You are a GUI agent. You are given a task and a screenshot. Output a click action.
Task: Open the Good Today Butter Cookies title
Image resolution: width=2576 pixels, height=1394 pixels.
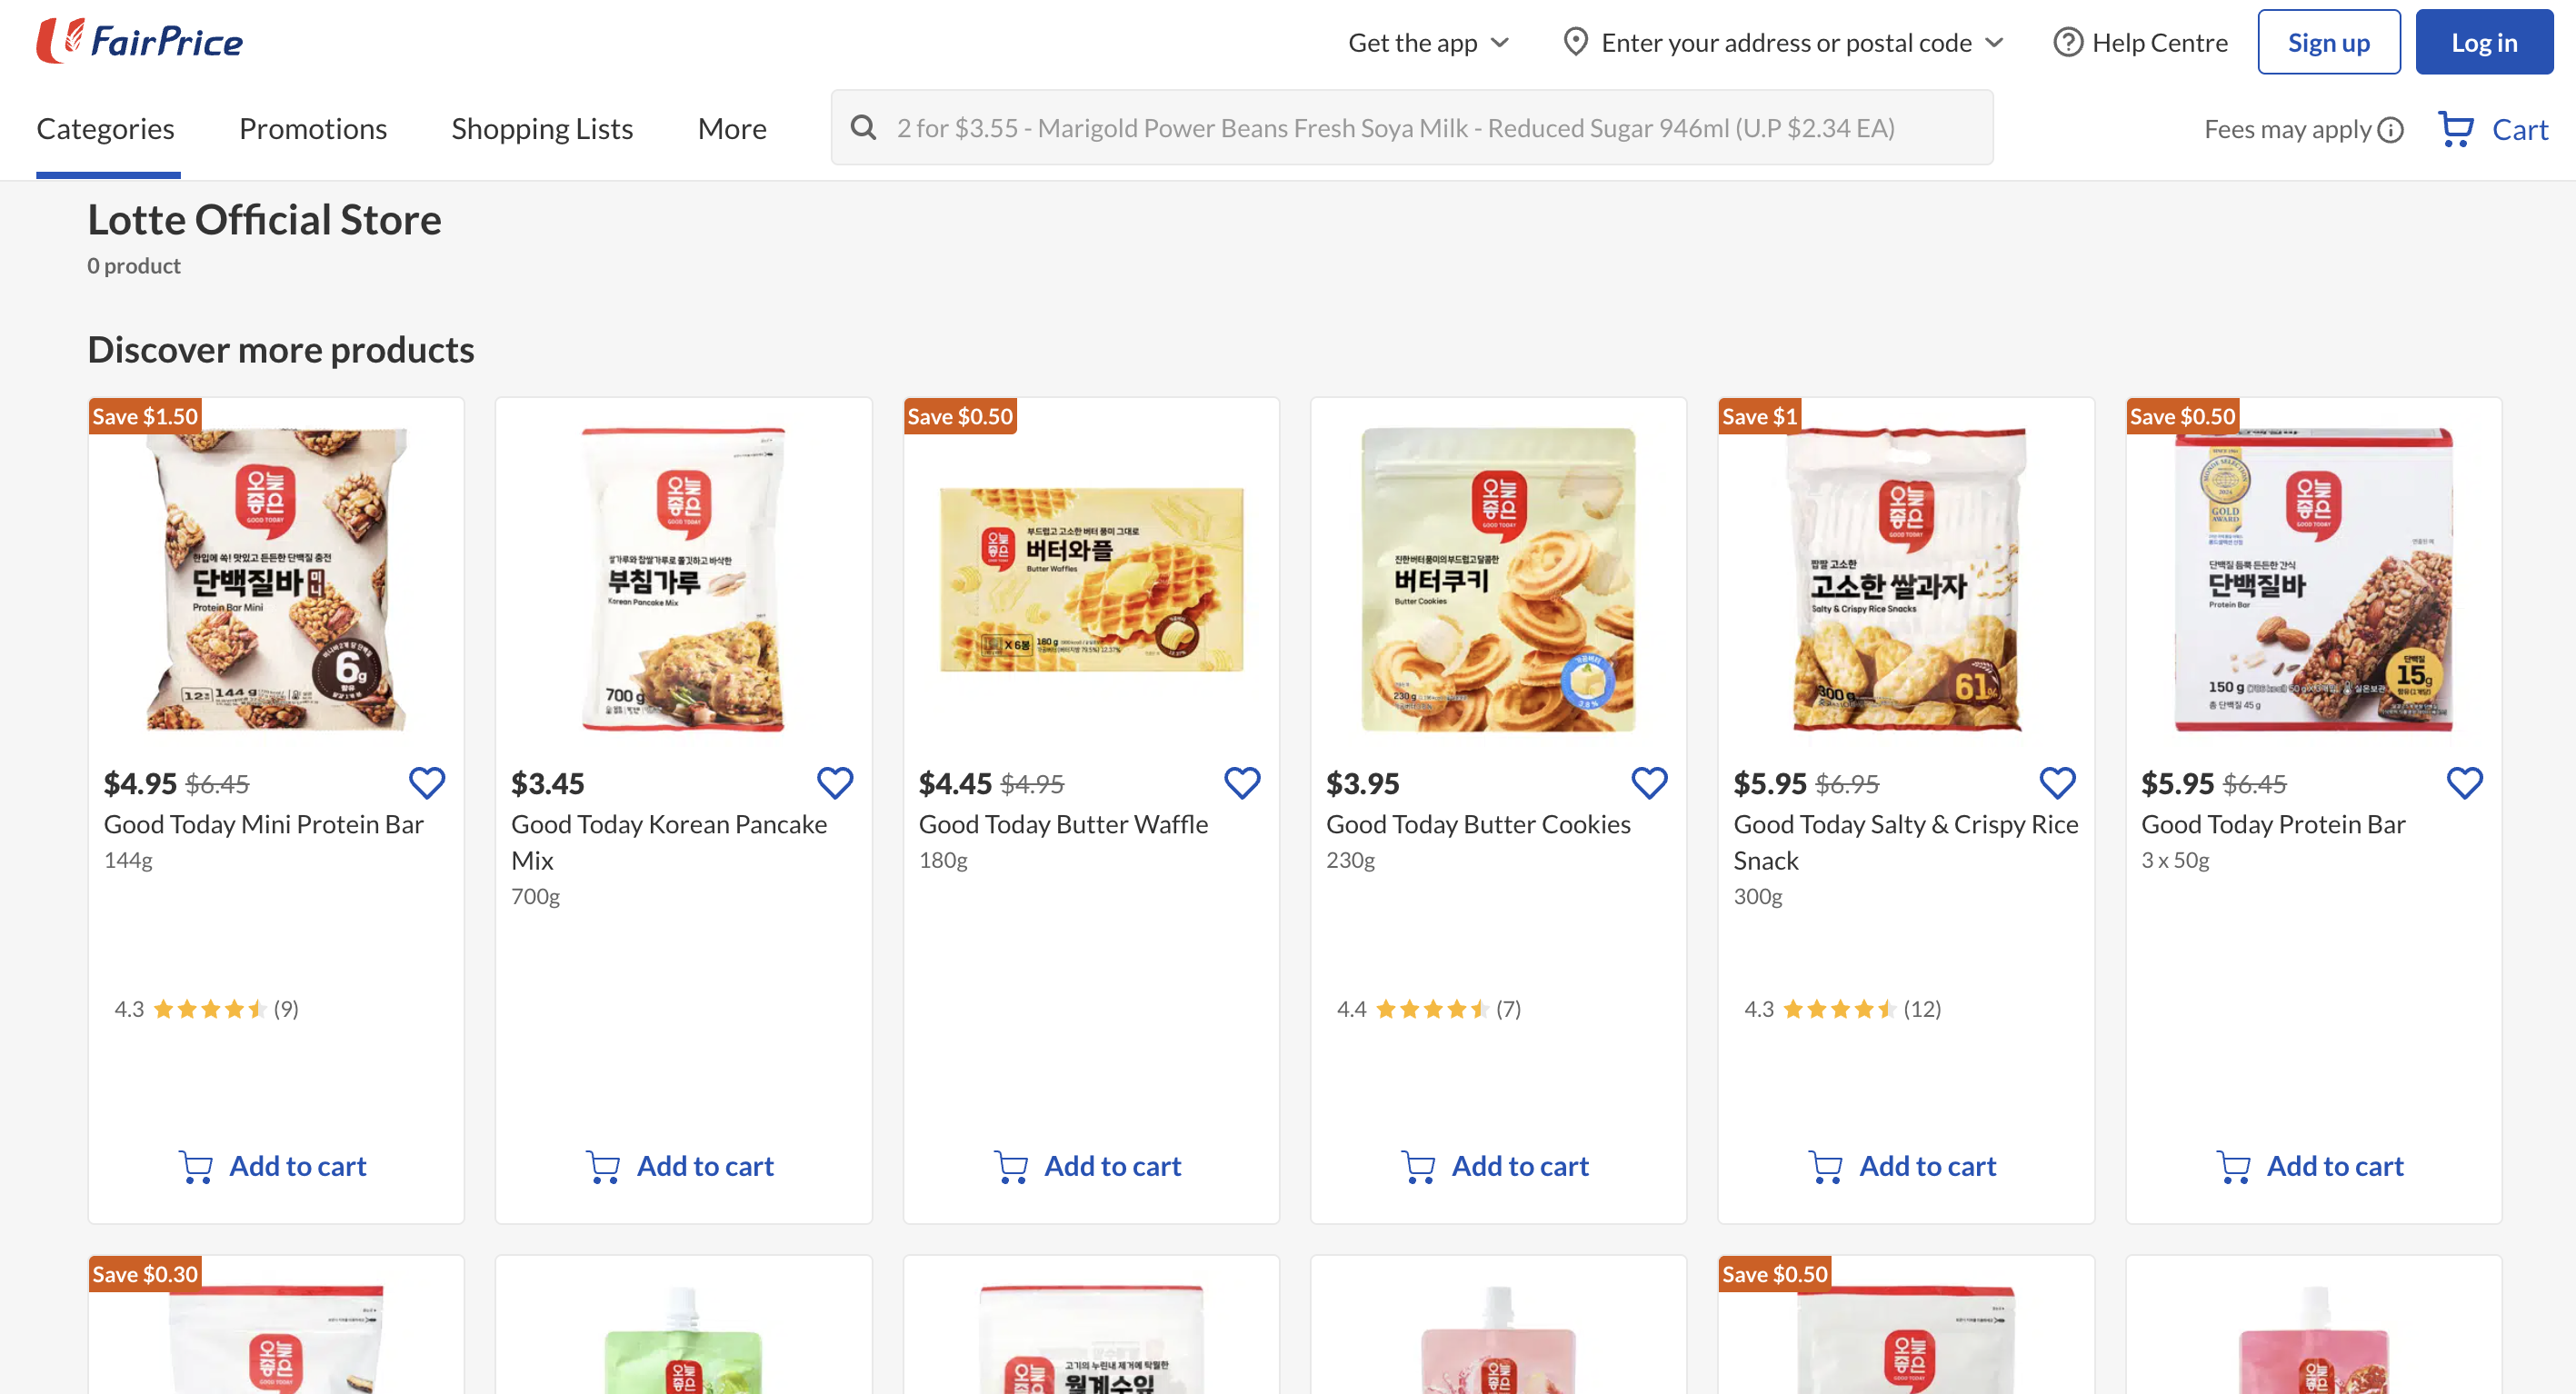pos(1478,824)
